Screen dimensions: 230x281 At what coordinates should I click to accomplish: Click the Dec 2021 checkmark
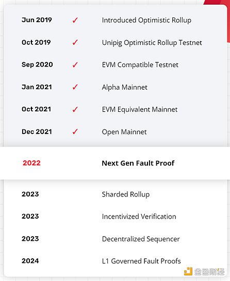pos(75,131)
